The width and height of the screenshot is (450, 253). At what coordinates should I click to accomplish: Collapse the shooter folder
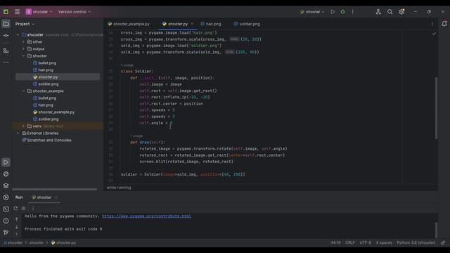click(23, 56)
